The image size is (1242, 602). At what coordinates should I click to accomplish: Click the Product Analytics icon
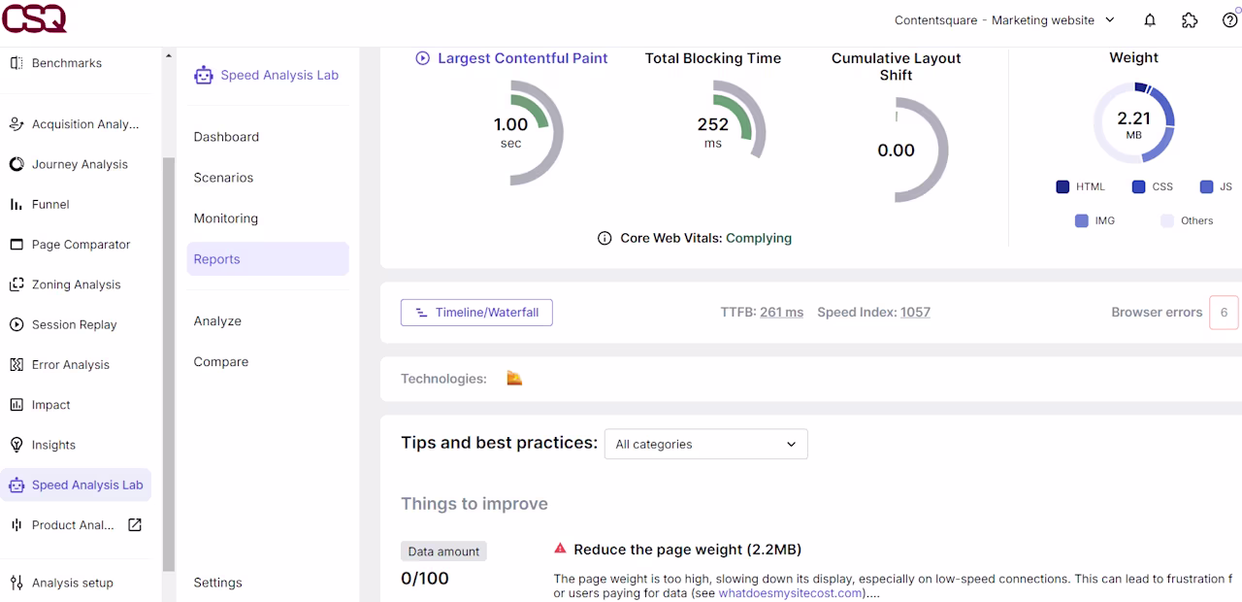coord(16,525)
